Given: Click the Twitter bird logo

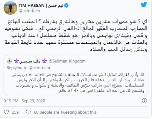Looking at the screenshot, I should (144, 5).
